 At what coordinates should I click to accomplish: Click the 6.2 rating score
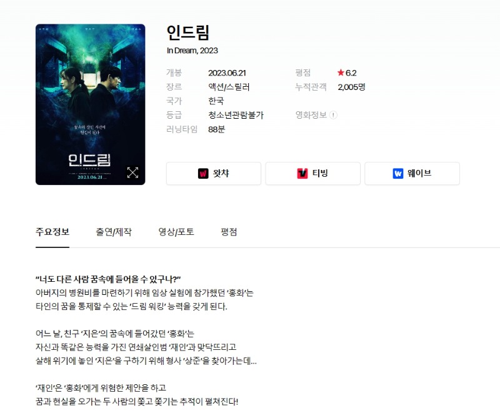[351, 73]
